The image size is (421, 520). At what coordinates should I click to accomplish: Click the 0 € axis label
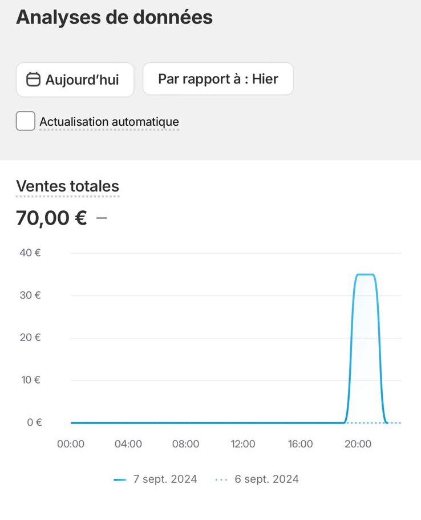click(34, 422)
